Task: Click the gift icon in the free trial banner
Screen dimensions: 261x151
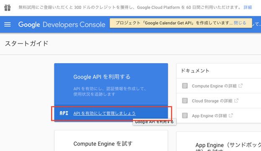Action: 8,8
